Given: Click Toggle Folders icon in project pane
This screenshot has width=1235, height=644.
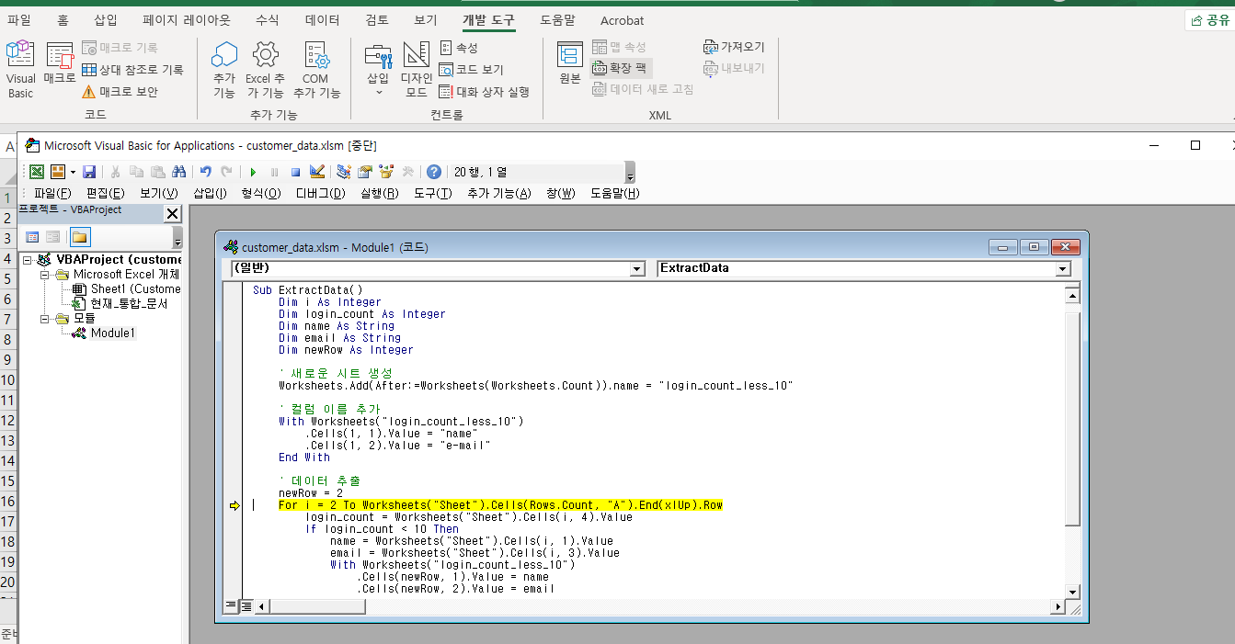Looking at the screenshot, I should pos(79,237).
